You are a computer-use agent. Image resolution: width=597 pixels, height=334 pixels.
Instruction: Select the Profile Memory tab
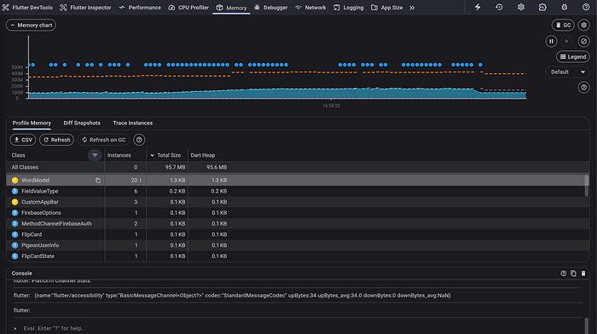coord(32,123)
